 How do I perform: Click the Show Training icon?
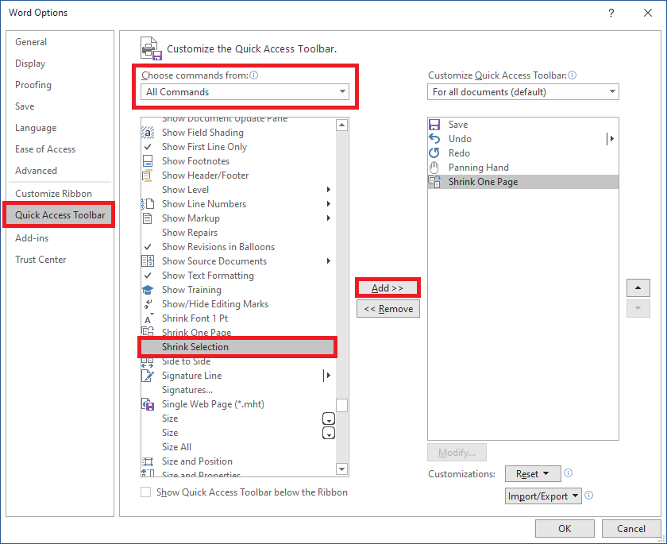[147, 290]
